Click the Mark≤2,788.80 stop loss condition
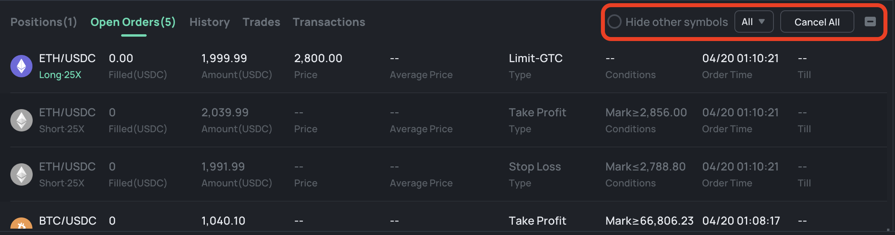Image resolution: width=895 pixels, height=235 pixels. (x=646, y=167)
